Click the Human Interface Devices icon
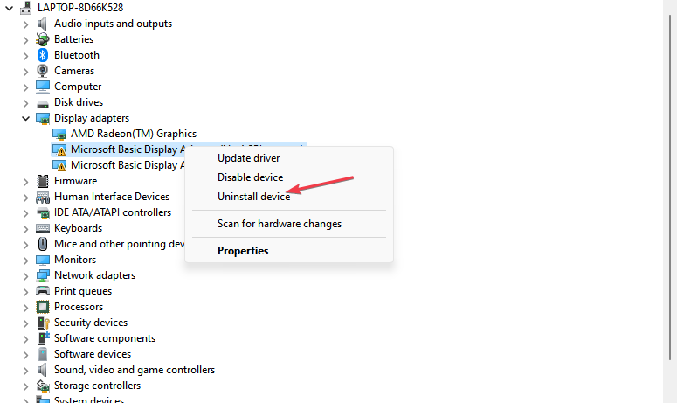 [42, 197]
